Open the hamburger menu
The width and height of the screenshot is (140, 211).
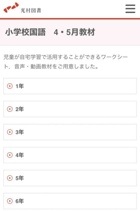tap(130, 9)
